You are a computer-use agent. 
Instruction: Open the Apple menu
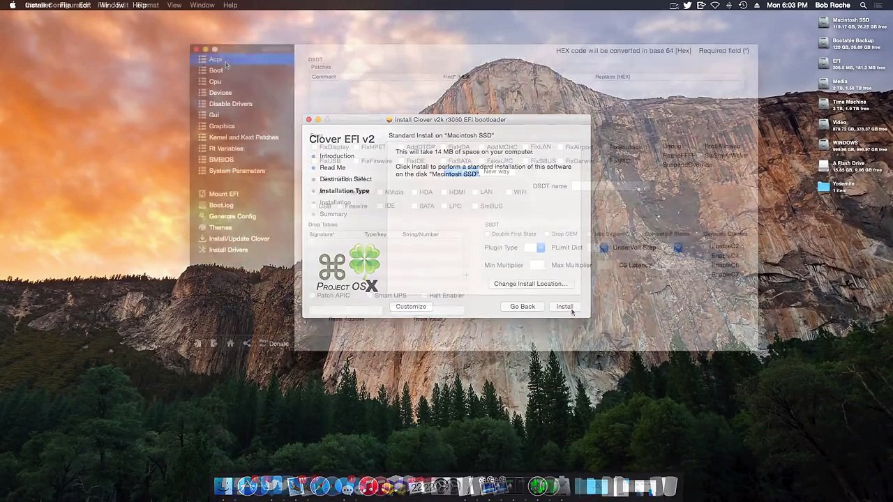pos(12,5)
